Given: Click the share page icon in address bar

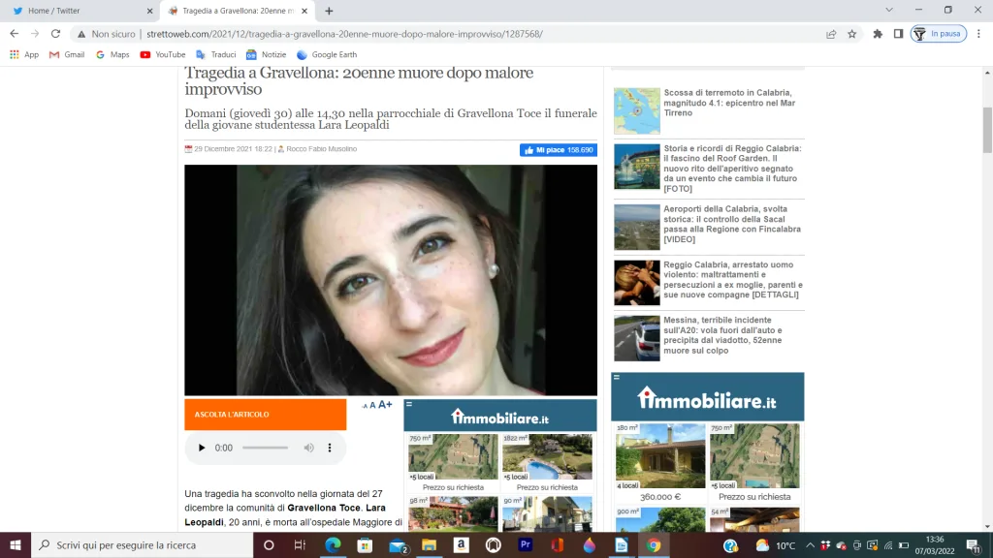Looking at the screenshot, I should 831,34.
